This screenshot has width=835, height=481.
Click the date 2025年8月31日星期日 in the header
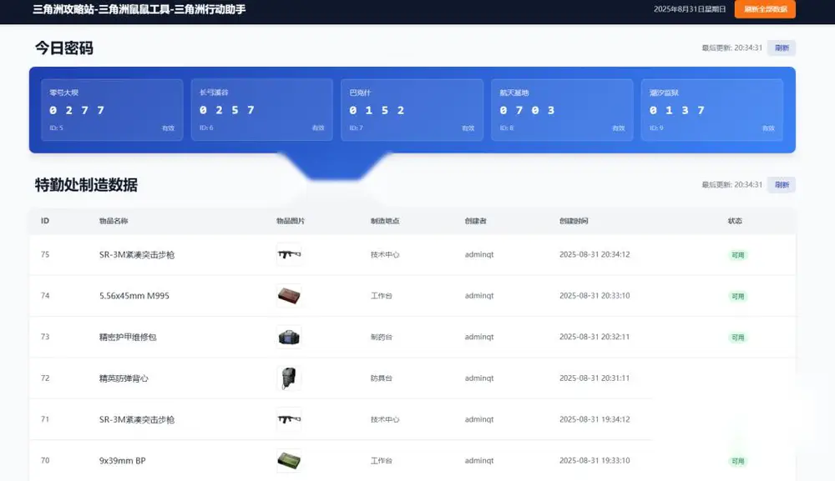[690, 9]
